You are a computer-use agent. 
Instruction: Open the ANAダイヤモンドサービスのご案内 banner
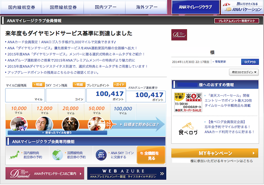point(45,173)
